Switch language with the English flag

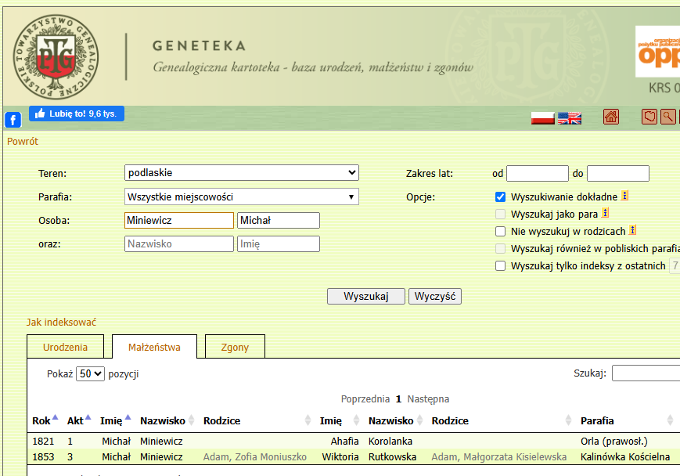pos(570,118)
